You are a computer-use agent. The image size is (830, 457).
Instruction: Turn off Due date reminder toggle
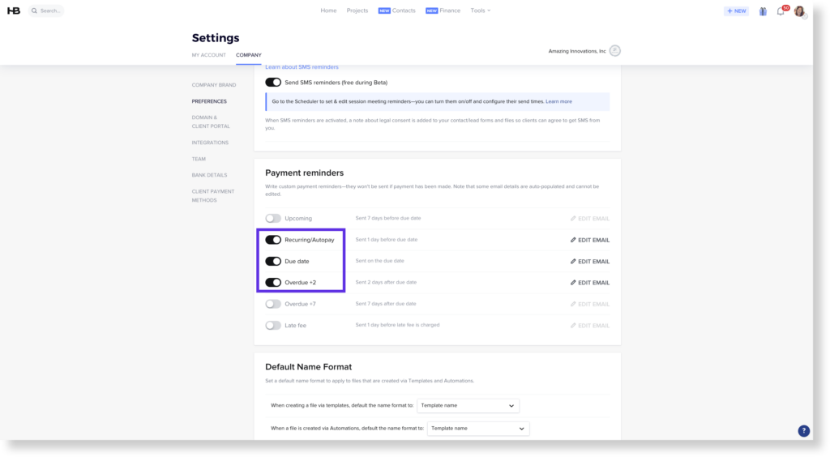point(273,261)
